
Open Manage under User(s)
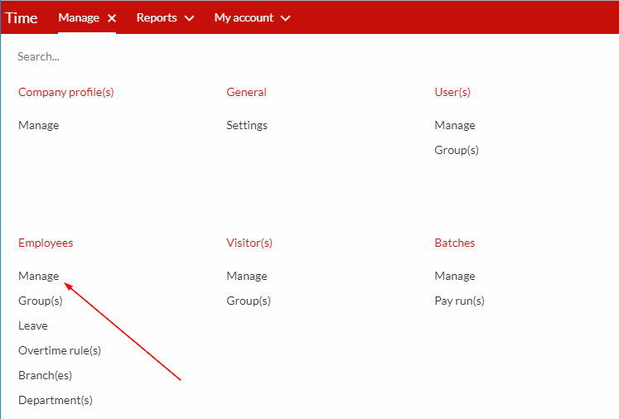[x=455, y=126]
